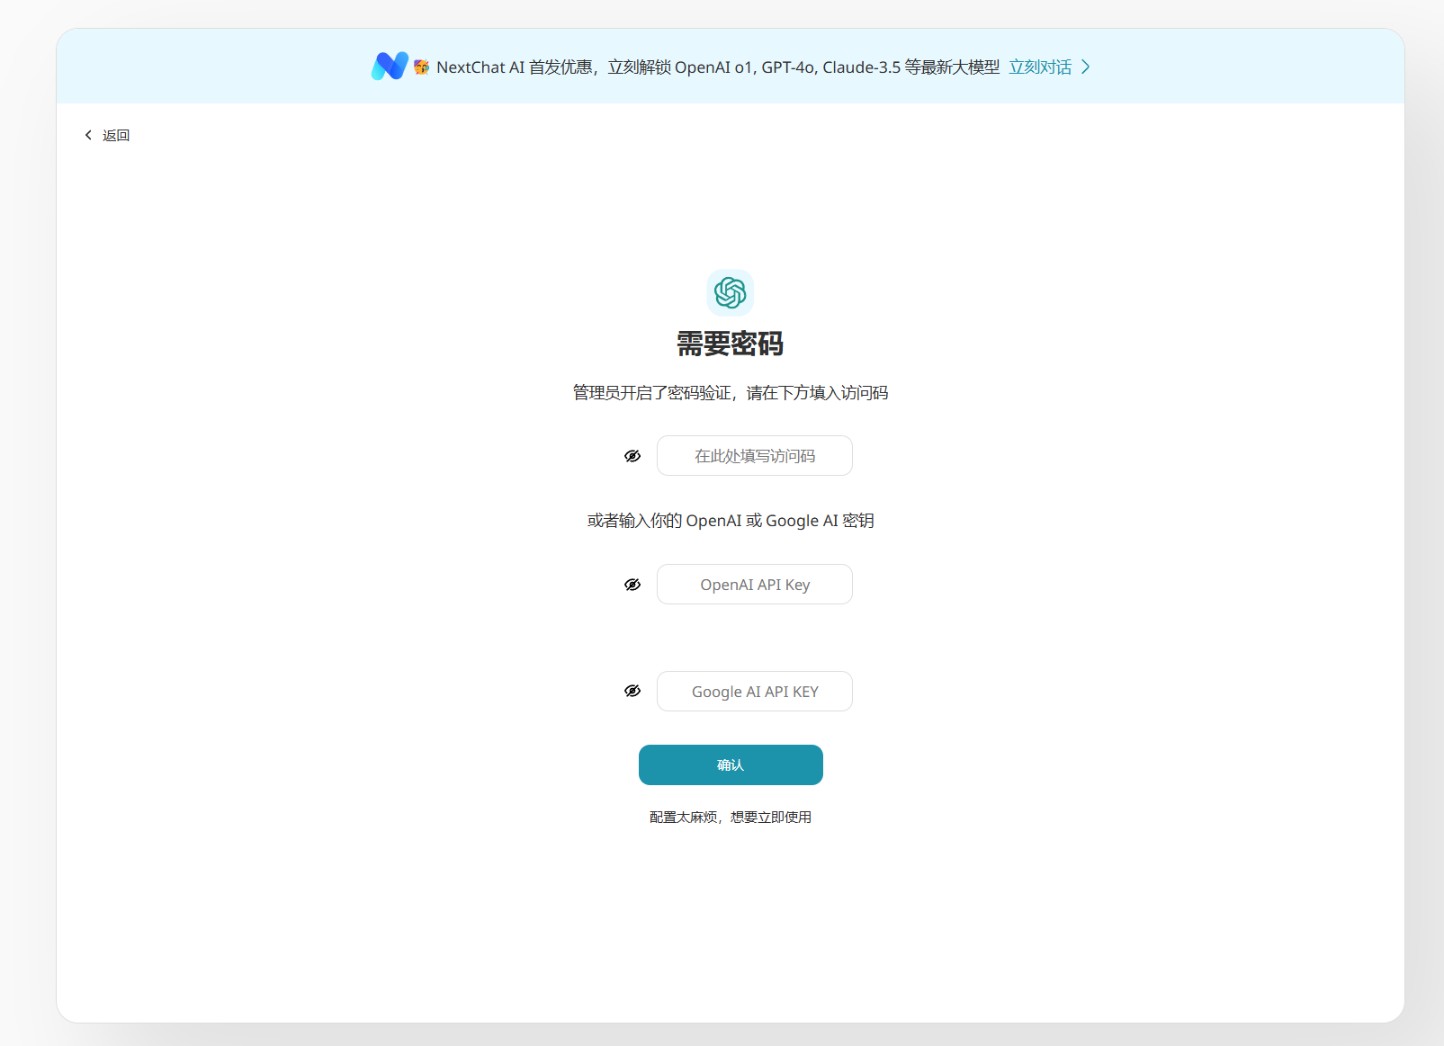
Task: Click the ChatGPT logo above 需要密码
Action: coord(731,292)
